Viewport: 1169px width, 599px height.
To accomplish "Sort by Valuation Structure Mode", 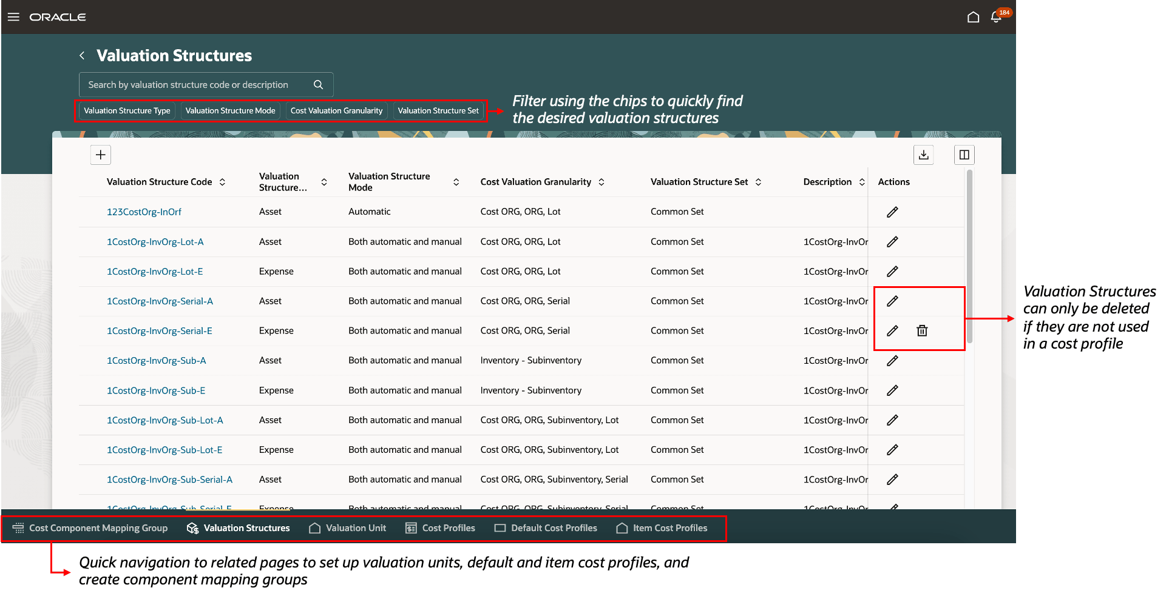I will (456, 182).
